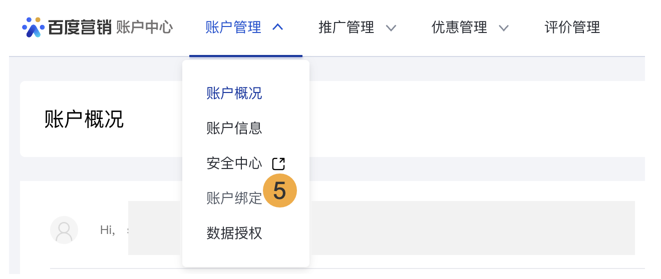Switch to the 推广管理 navigation tab
Screen dimensions: 661x279
pos(347,27)
